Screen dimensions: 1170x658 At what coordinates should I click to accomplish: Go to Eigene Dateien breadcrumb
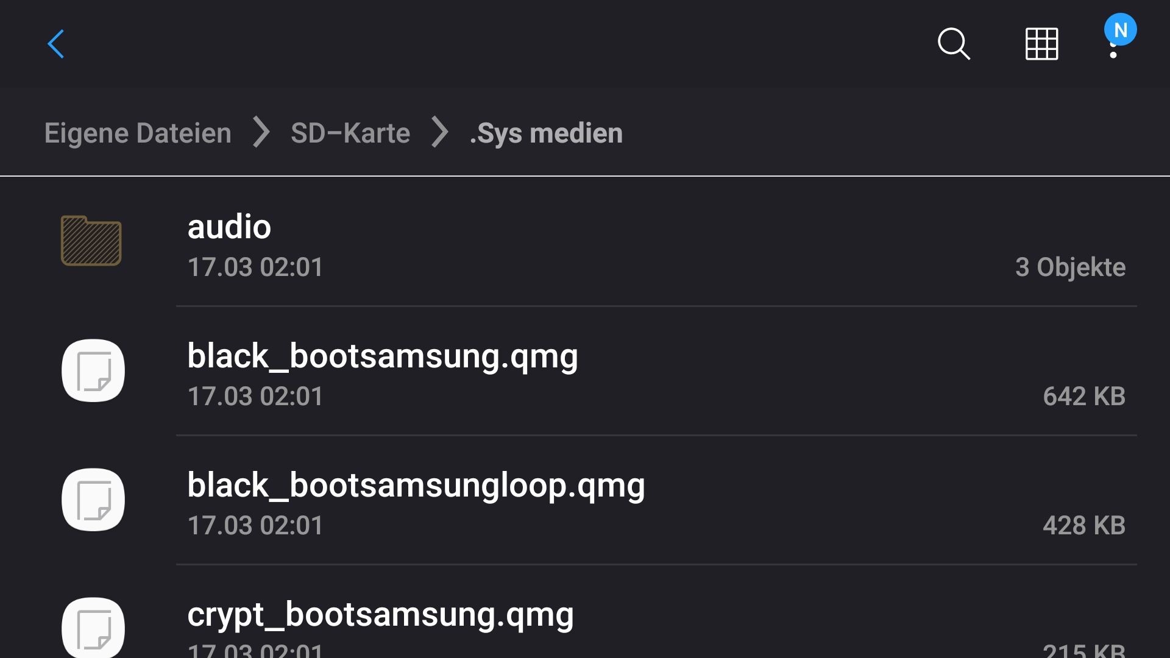click(x=138, y=133)
